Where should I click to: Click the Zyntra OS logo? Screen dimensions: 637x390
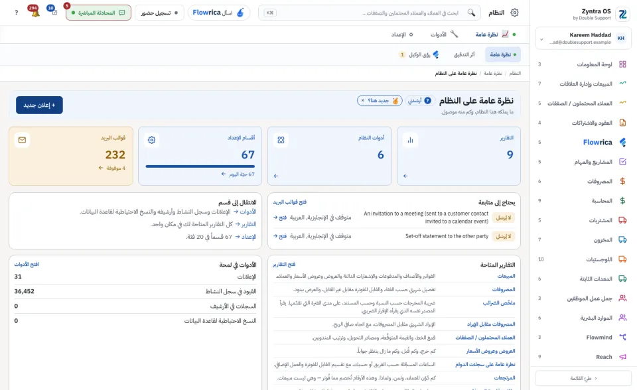[622, 14]
